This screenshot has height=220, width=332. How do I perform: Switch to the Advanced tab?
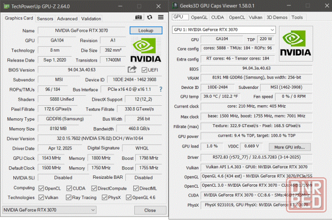click(x=67, y=19)
